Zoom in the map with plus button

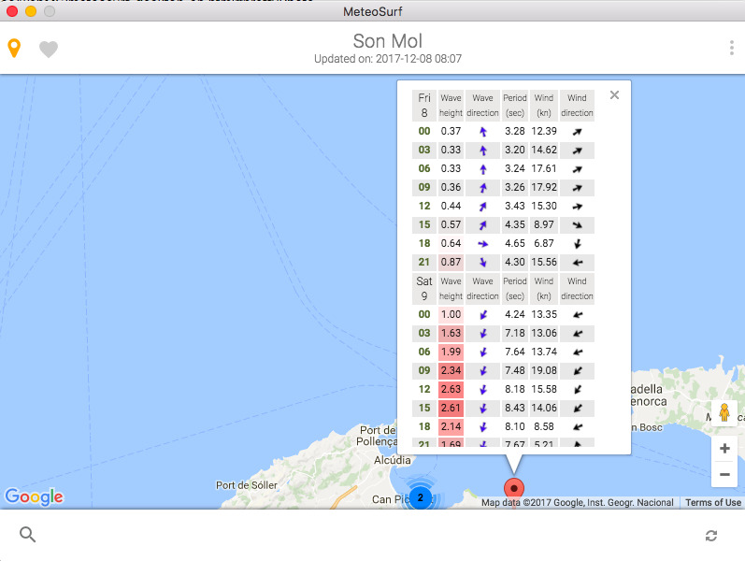point(724,448)
